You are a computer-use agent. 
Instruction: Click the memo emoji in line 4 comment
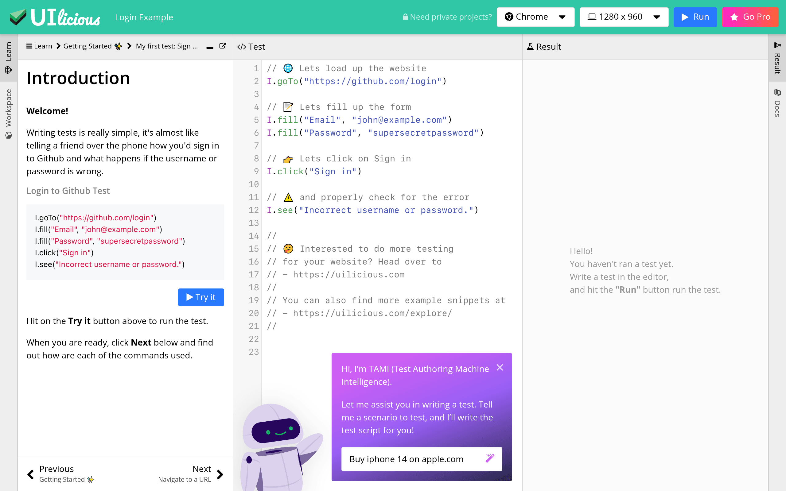(x=288, y=107)
